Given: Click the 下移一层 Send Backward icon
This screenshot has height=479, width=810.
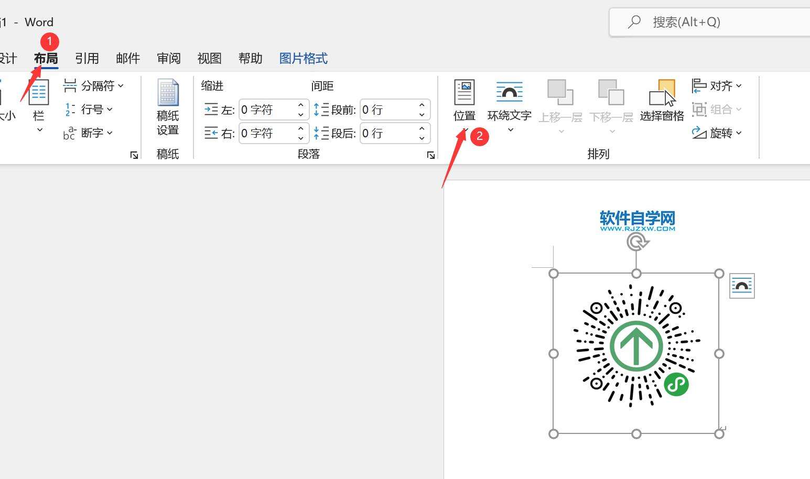Looking at the screenshot, I should click(611, 93).
